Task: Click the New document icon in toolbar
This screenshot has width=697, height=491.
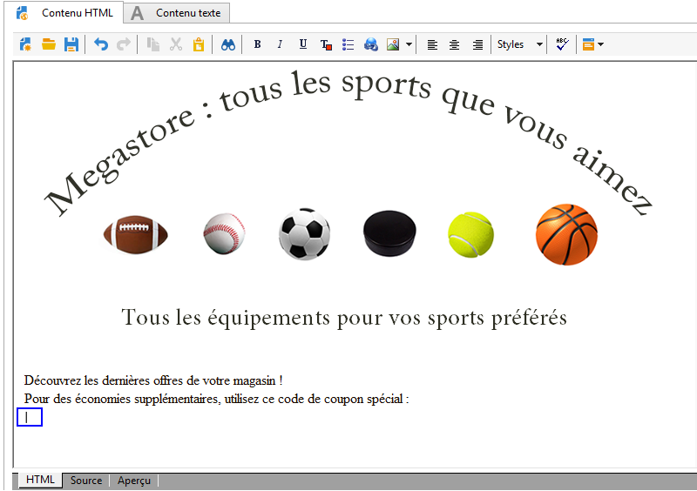Action: click(25, 44)
